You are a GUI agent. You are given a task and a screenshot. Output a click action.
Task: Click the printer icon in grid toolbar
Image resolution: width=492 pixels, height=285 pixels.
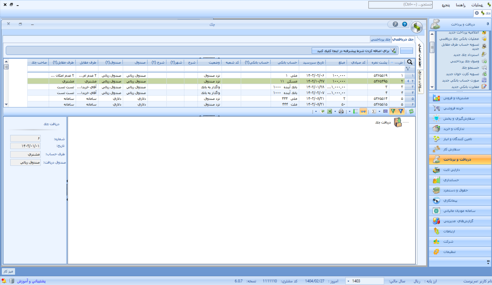coord(341,111)
